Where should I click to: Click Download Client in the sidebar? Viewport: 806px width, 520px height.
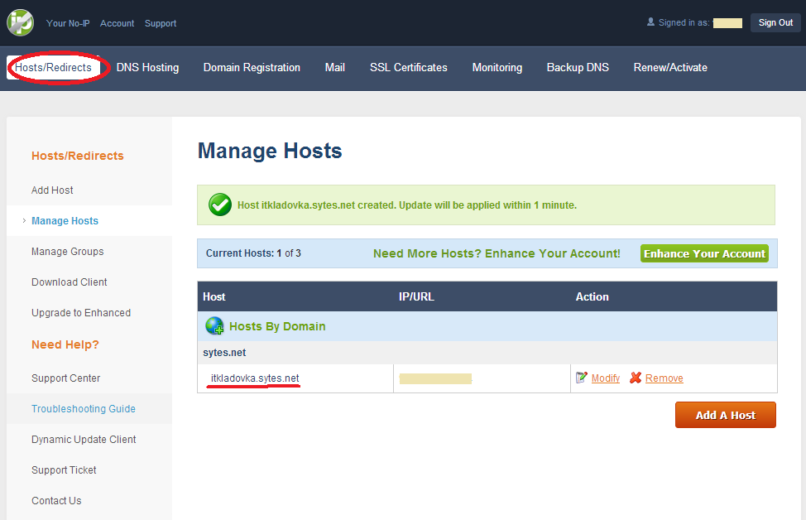tap(70, 282)
